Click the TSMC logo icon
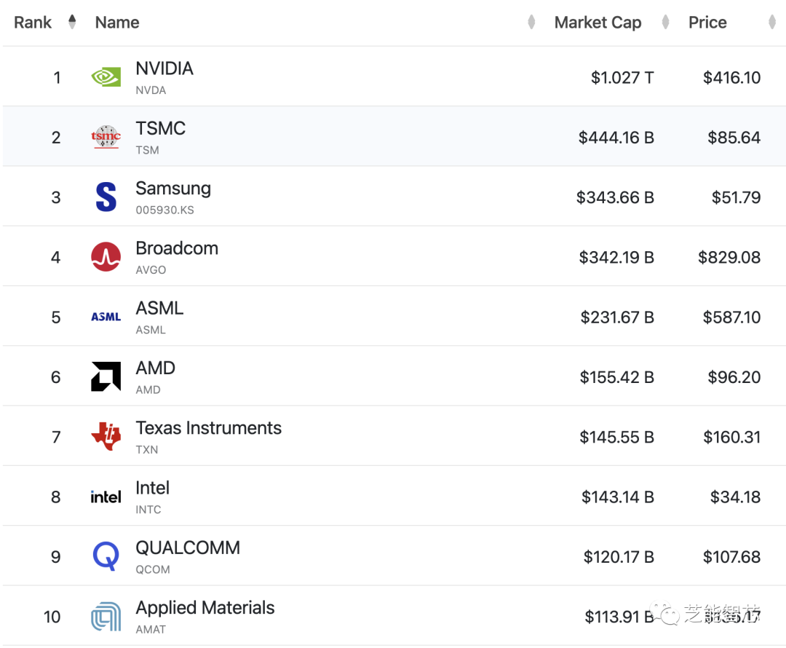 [x=106, y=137]
